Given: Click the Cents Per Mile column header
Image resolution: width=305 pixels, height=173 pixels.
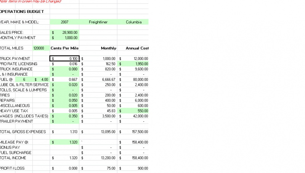Looking at the screenshot, I should click(x=64, y=48).
